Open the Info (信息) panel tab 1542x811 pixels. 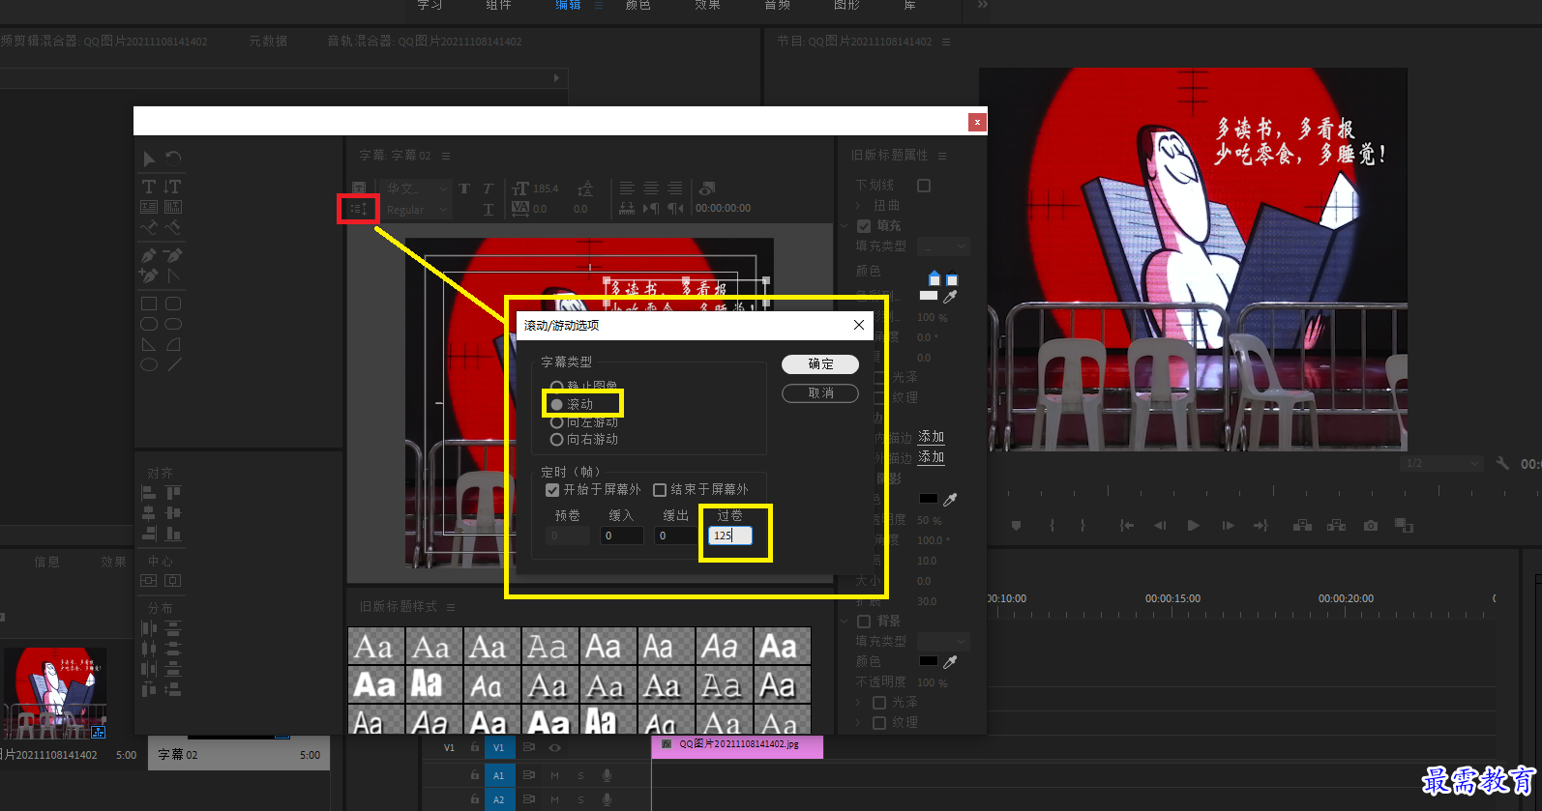pos(46,562)
